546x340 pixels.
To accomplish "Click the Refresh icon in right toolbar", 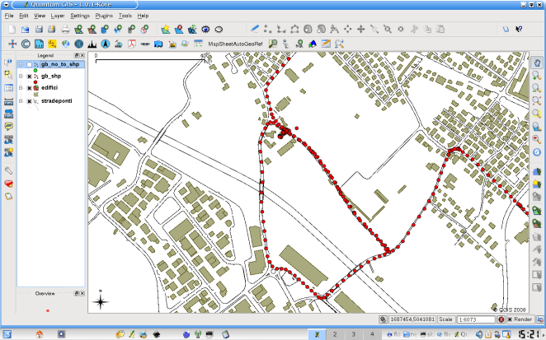I will point(537,152).
